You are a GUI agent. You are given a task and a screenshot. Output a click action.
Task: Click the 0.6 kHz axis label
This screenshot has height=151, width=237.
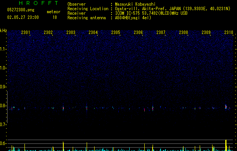(3, 143)
